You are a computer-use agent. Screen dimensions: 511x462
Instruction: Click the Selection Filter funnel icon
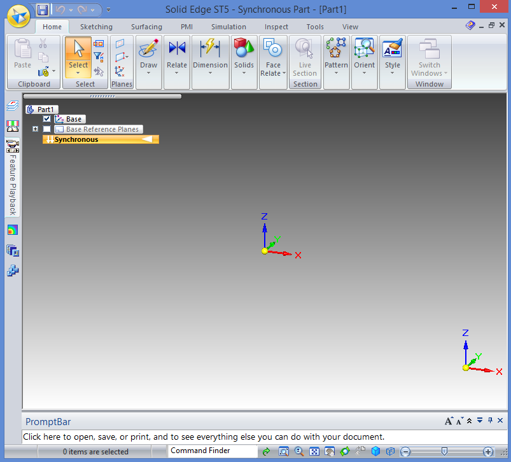pyautogui.click(x=99, y=57)
